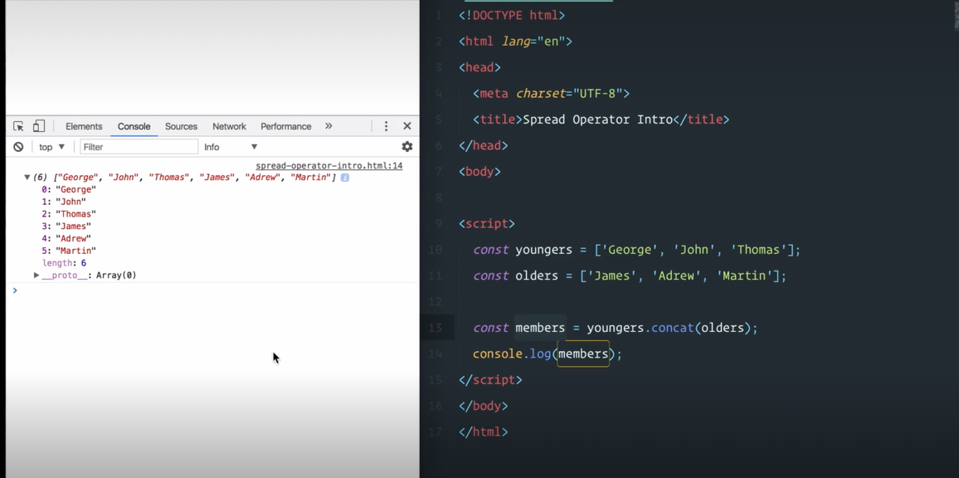
Task: Click the 'Thomas' string in the code
Action: tap(759, 251)
